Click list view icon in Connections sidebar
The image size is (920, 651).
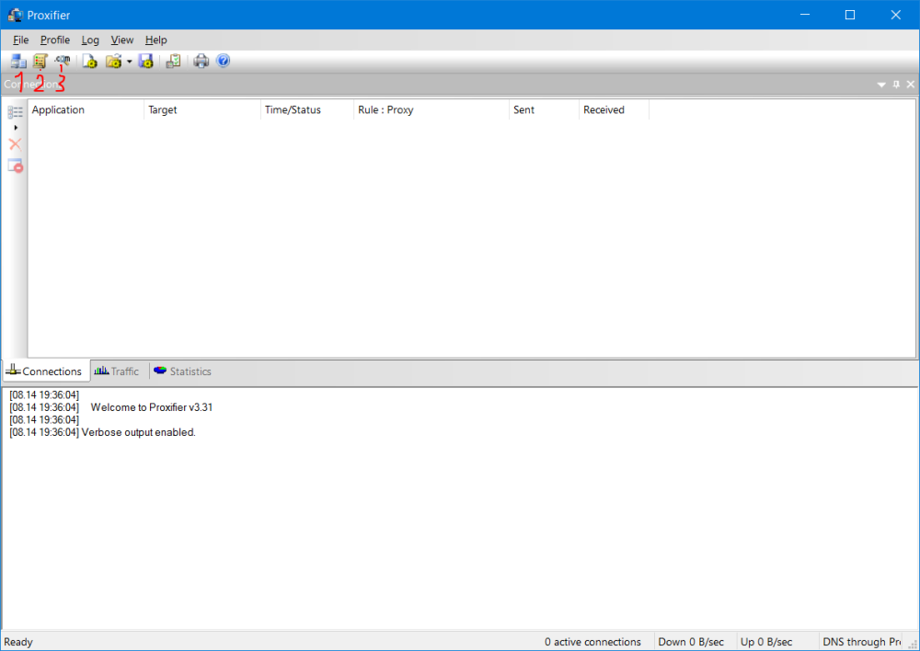[x=16, y=111]
